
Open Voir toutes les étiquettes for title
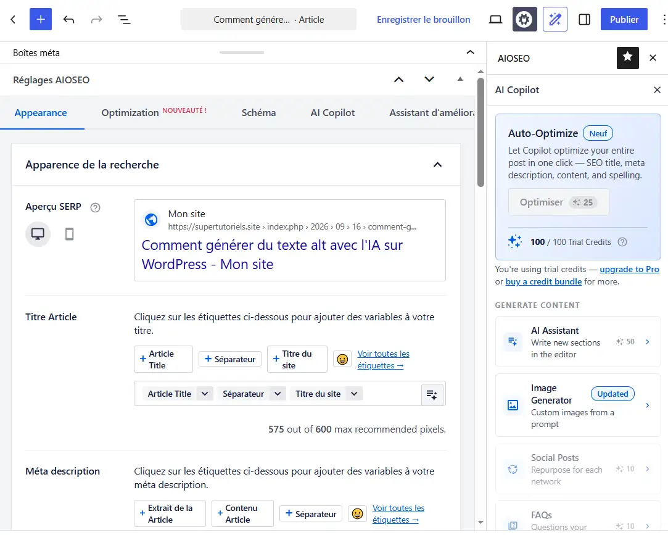point(384,360)
